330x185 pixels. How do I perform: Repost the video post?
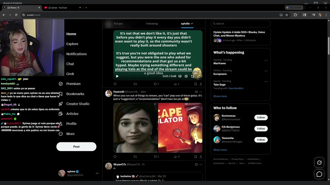pyautogui.click(x=135, y=84)
